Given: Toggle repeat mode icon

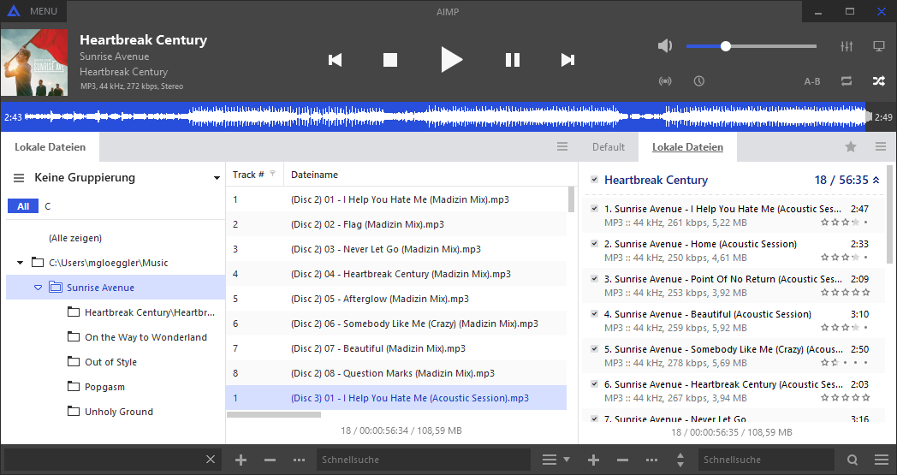Looking at the screenshot, I should coord(847,81).
